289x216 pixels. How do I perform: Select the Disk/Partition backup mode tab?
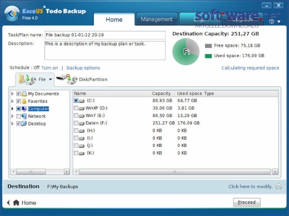tap(82, 79)
